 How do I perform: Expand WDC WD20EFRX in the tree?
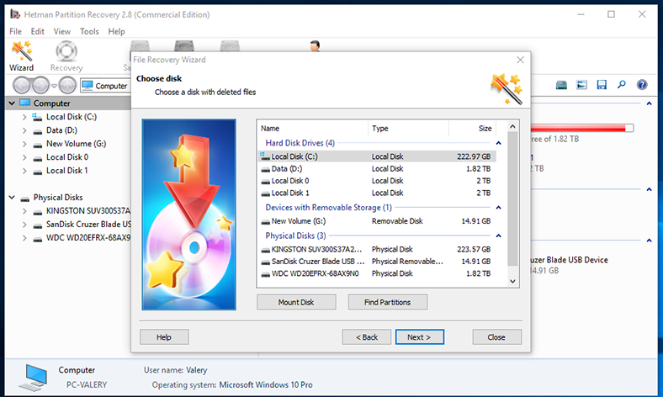[x=24, y=238]
